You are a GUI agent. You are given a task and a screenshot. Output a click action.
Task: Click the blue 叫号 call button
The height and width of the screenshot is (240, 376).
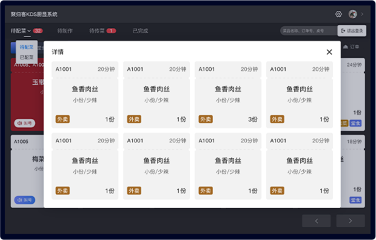25,200
